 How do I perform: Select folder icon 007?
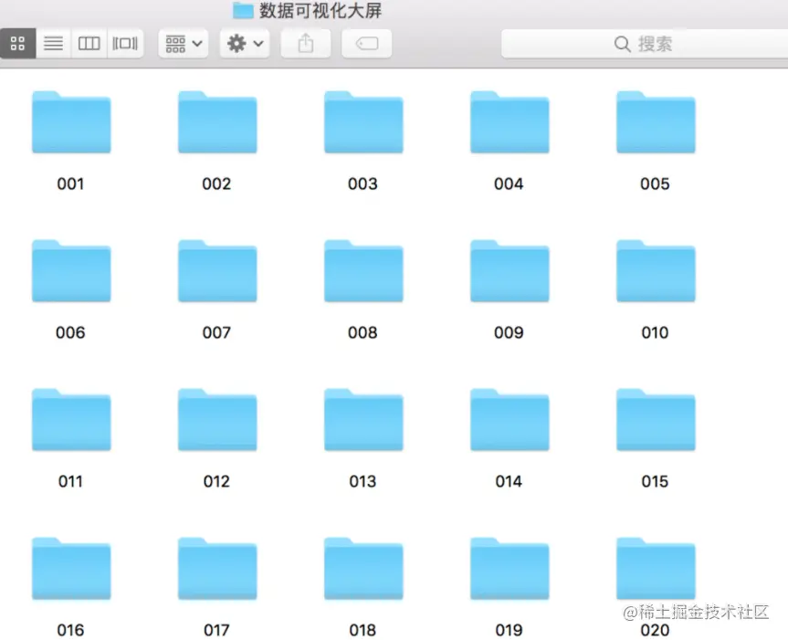pyautogui.click(x=217, y=271)
